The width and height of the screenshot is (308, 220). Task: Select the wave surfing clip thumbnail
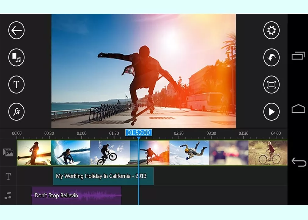click(71, 153)
